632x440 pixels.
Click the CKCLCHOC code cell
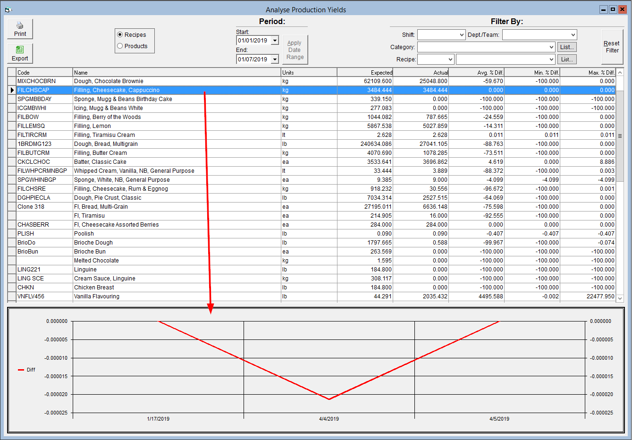(44, 162)
